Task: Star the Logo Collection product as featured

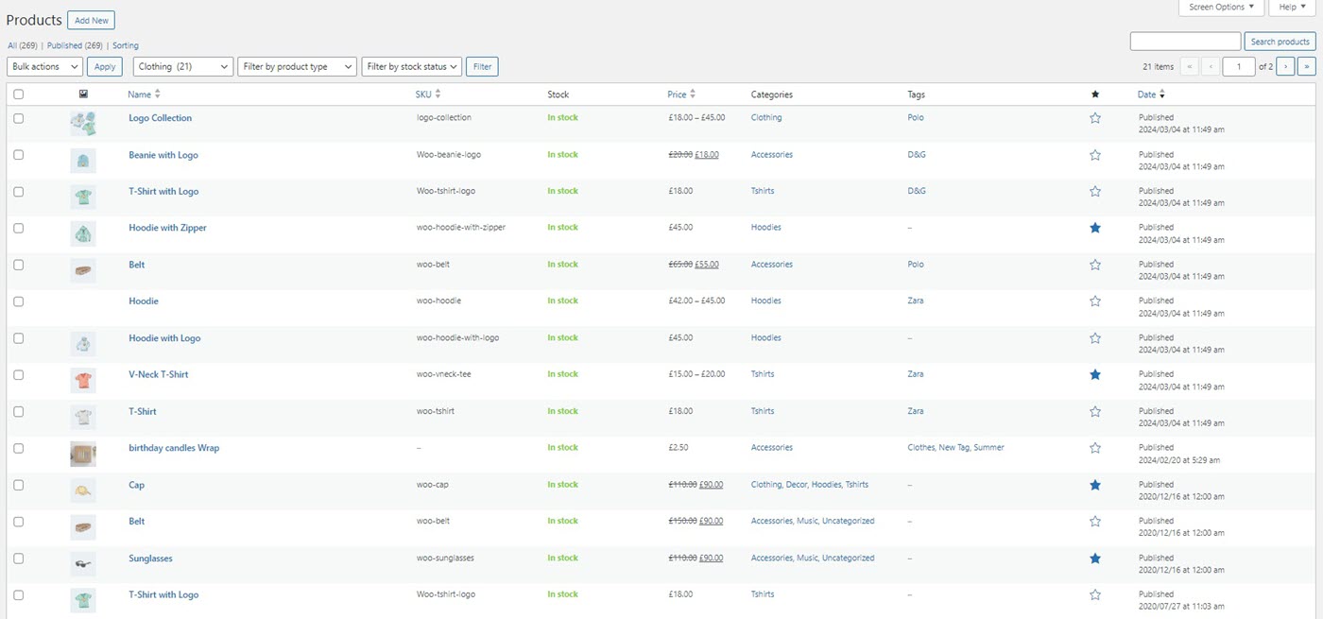Action: tap(1095, 118)
